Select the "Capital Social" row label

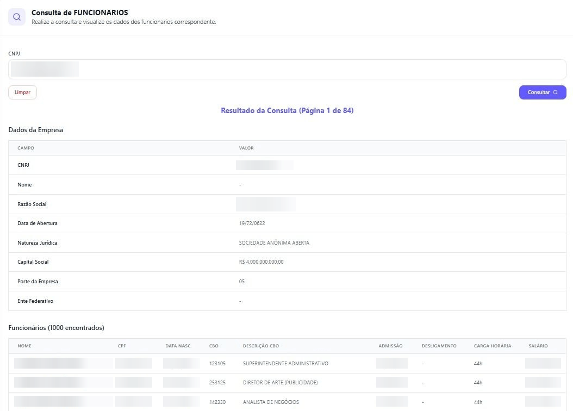click(33, 262)
